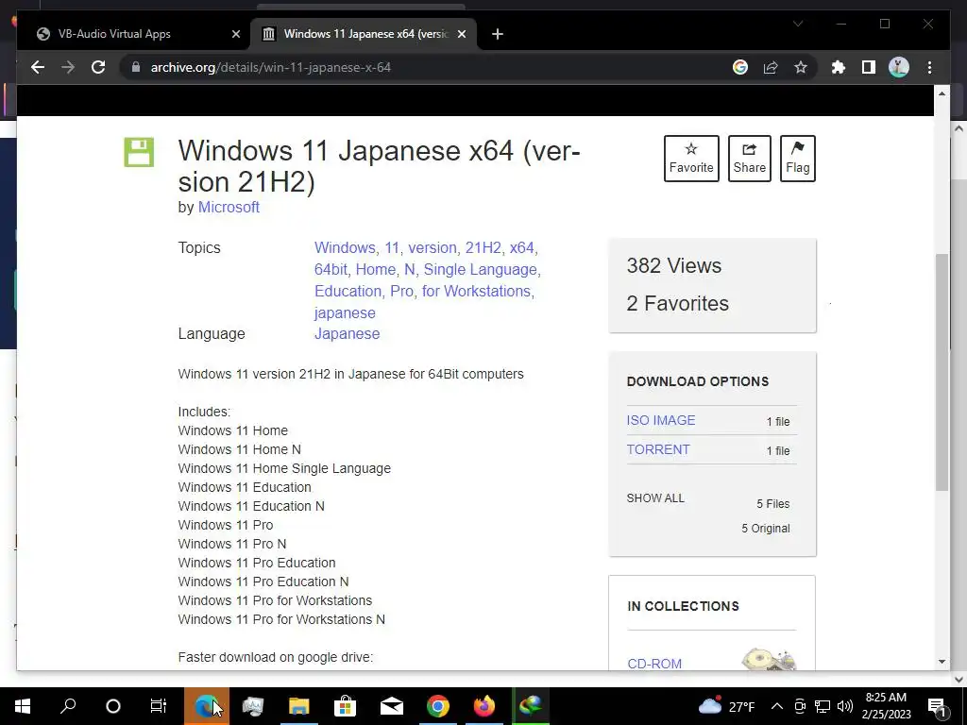Open the Microsoft creator link
The image size is (967, 725).
coord(229,207)
